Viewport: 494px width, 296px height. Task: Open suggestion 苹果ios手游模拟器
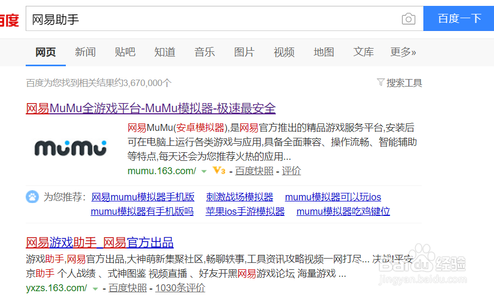(x=245, y=212)
